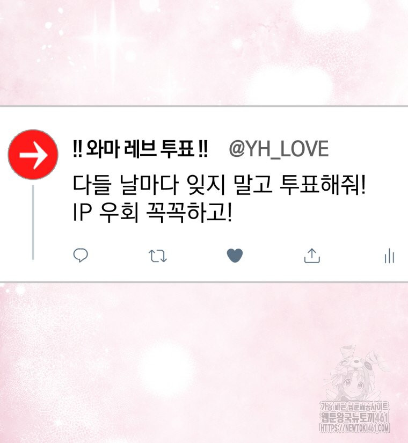Select the 'IP 우회 꼭꼭하고!' text line
408x443 pixels.
pyautogui.click(x=152, y=212)
